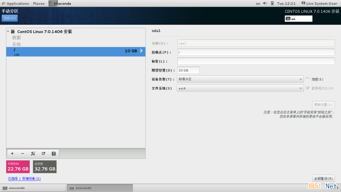Viewport: 341px width, 192px height.
Task: Click the volume speaker icon in top bar
Action: [x=265, y=3]
